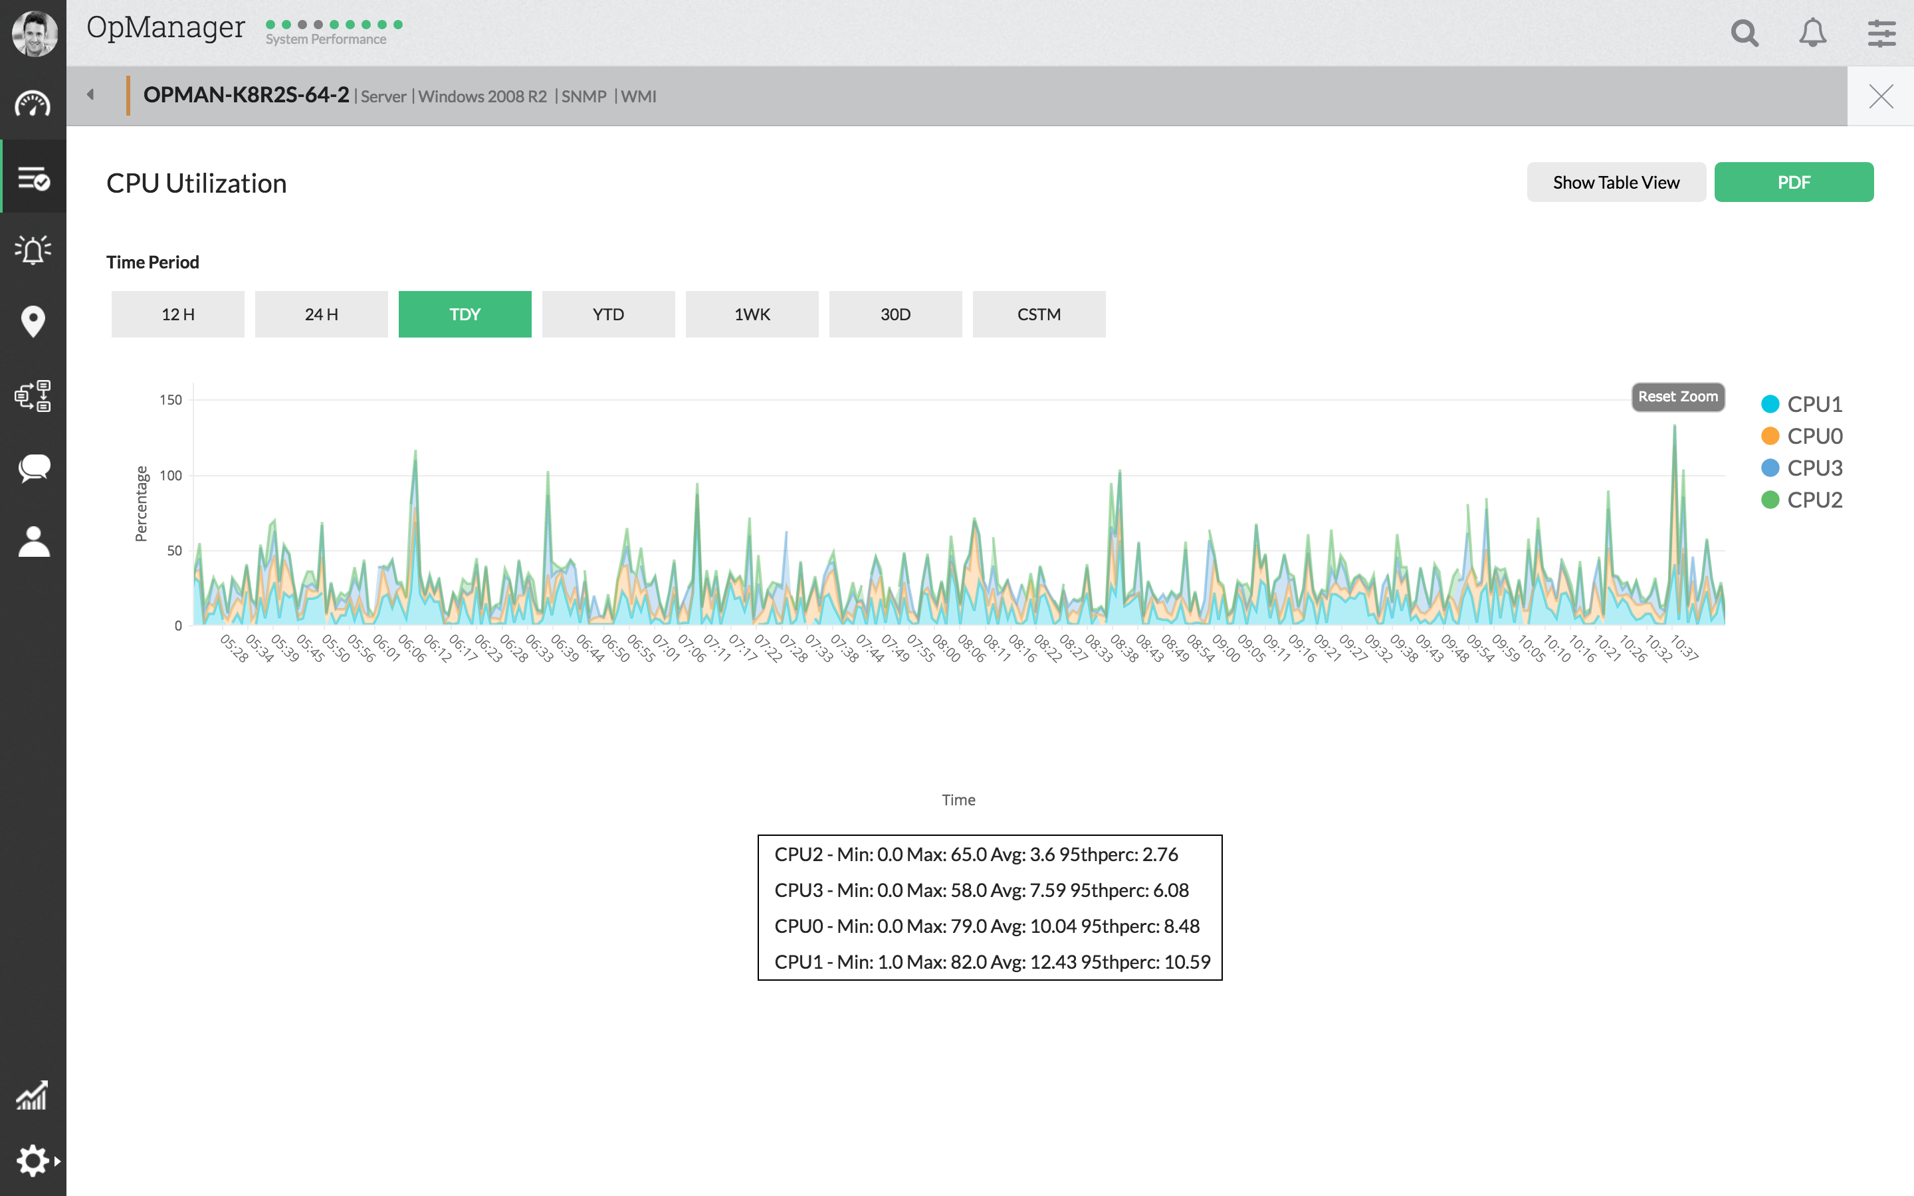Click the back arrow beside device name

coord(90,95)
